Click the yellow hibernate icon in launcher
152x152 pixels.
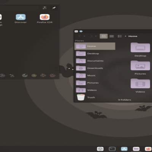pyautogui.click(x=34, y=76)
